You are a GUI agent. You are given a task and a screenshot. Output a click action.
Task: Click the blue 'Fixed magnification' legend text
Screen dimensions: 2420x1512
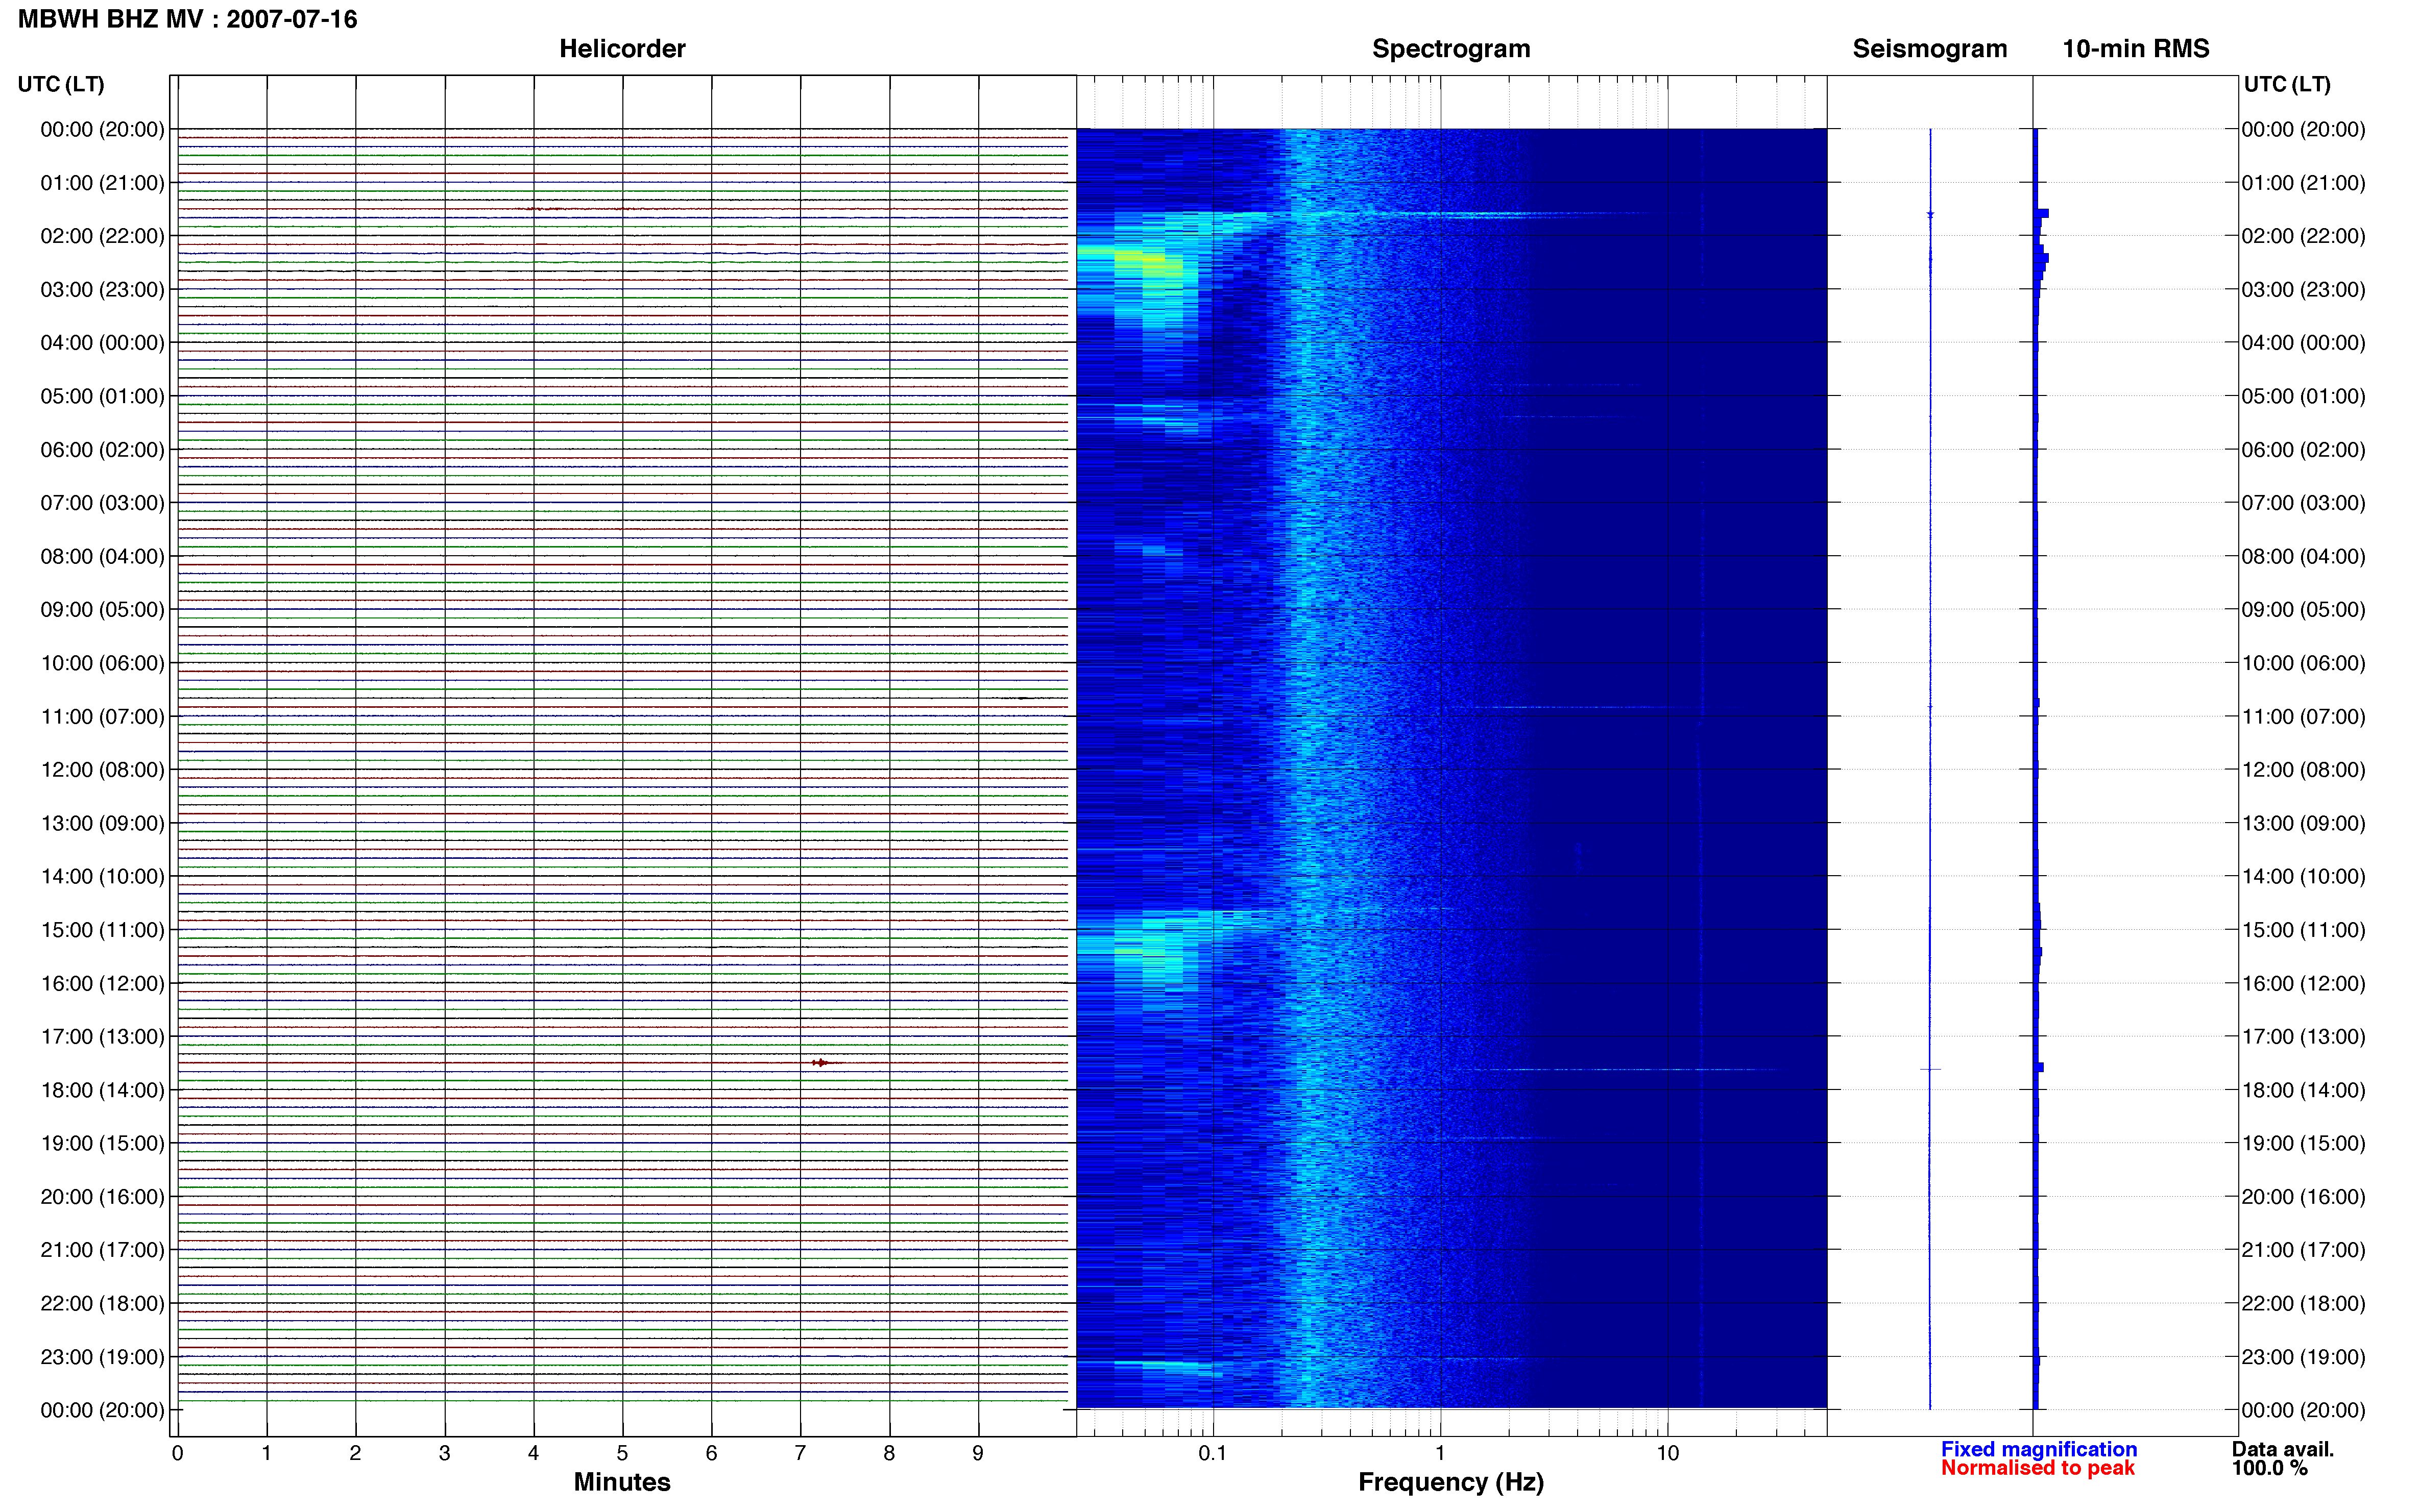(2038, 1449)
